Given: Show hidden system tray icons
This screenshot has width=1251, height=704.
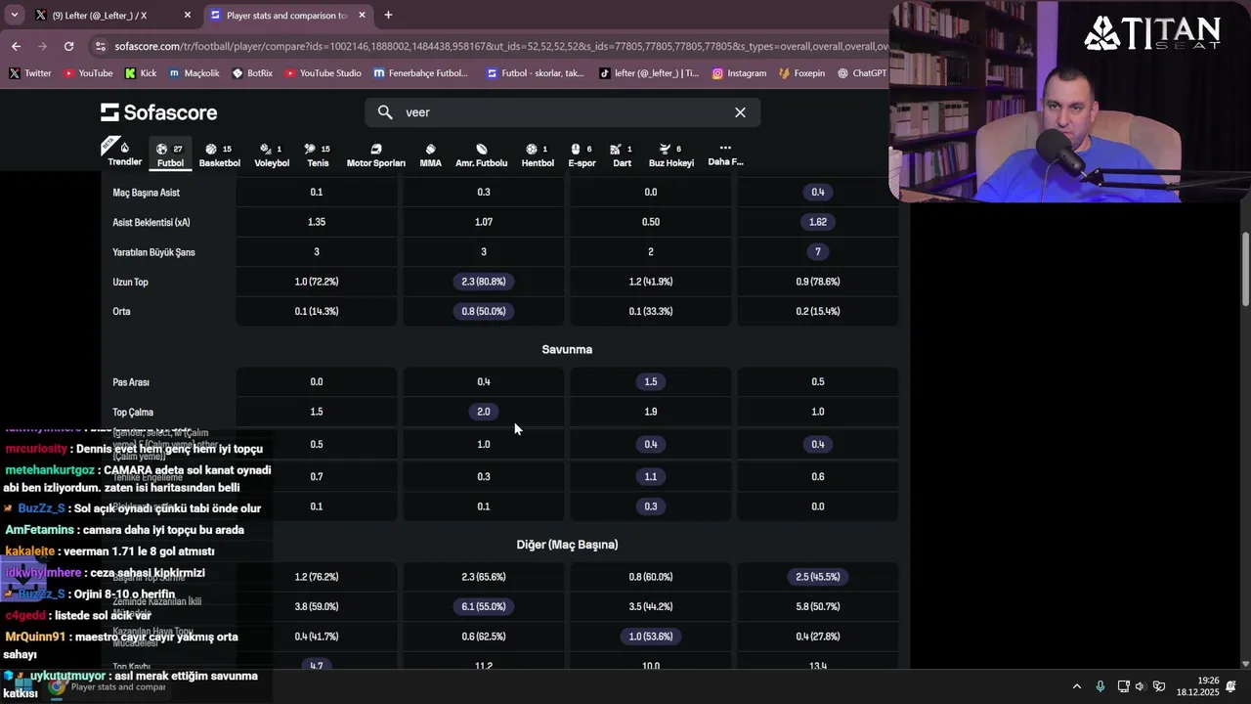Looking at the screenshot, I should 1077,686.
